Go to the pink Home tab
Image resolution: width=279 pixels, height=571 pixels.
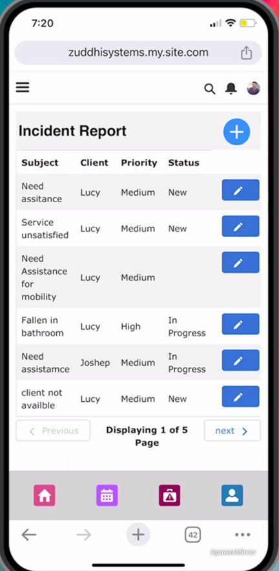(x=45, y=496)
